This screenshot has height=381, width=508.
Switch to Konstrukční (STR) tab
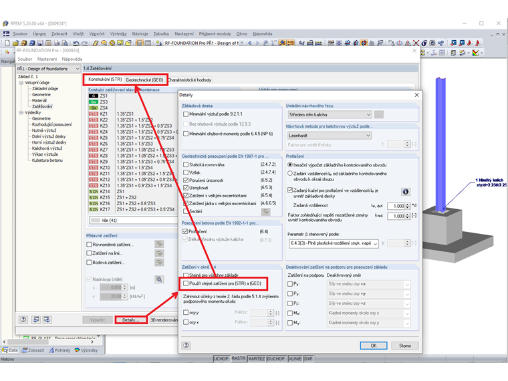click(105, 80)
